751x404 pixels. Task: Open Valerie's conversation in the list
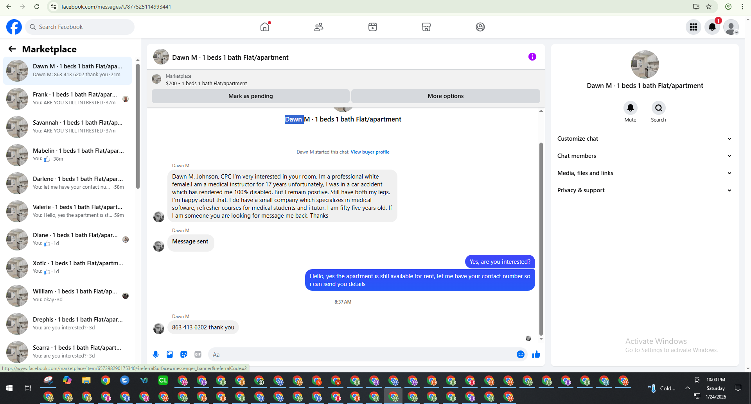click(x=68, y=211)
